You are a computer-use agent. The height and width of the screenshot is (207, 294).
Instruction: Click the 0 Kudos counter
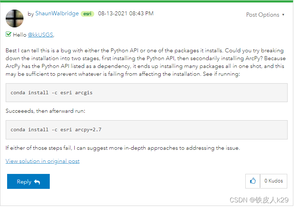click(273, 181)
